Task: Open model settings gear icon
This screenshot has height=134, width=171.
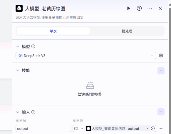Action: pyautogui.click(x=161, y=55)
